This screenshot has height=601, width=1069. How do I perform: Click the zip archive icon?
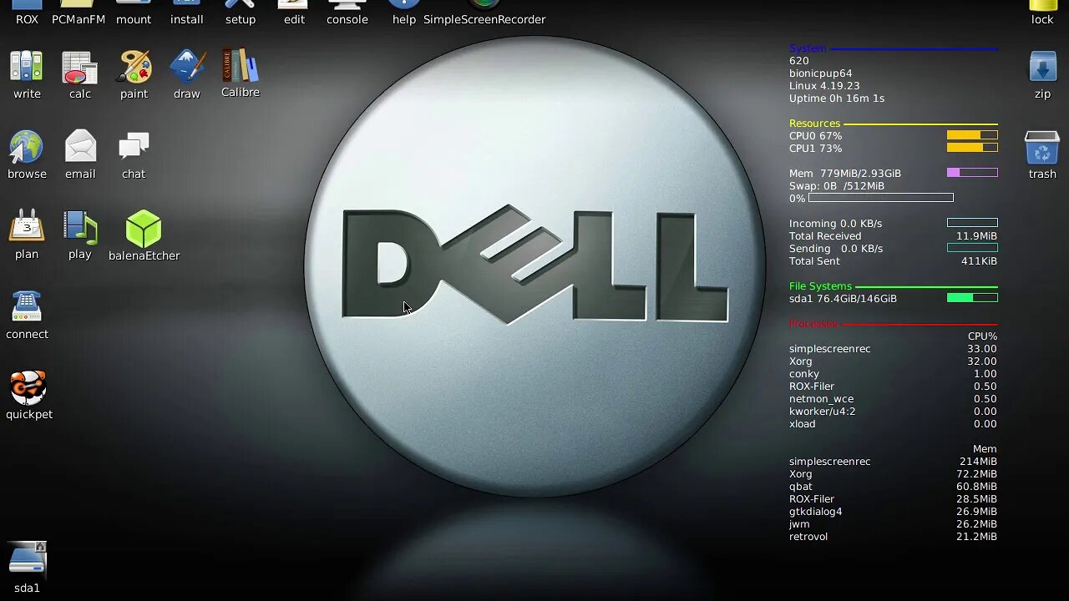[1042, 67]
